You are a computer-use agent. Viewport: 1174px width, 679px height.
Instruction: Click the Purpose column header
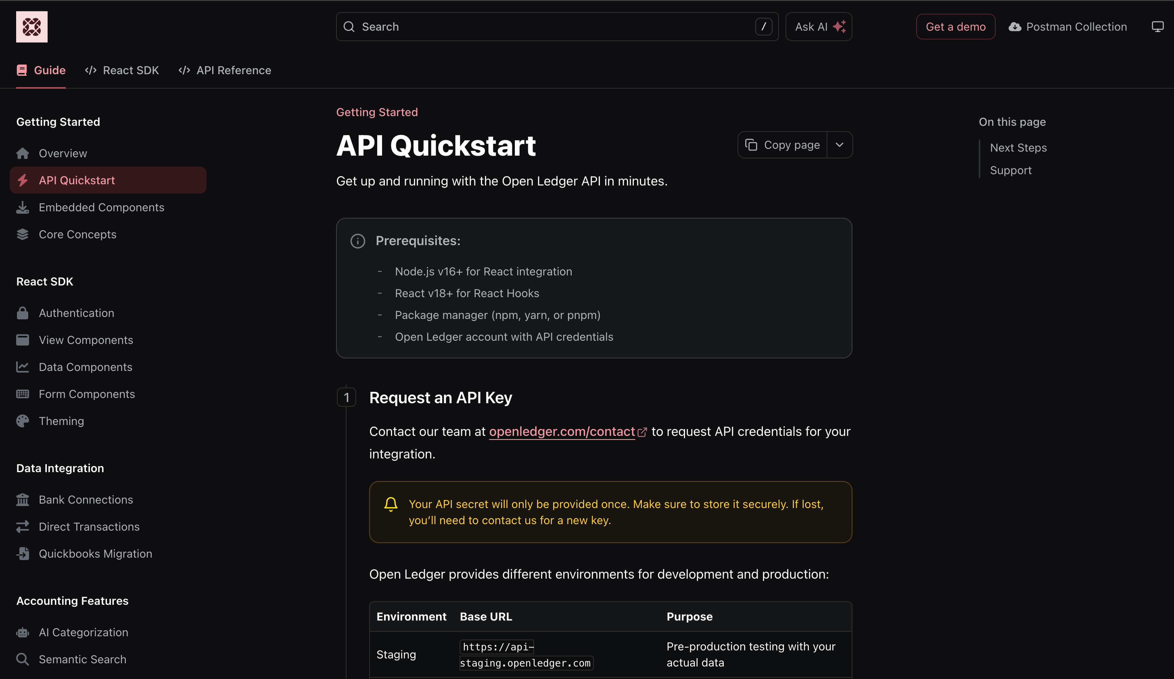pos(689,617)
